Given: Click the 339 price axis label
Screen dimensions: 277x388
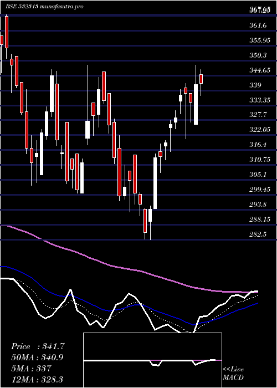Looking at the screenshot, I should [x=255, y=85].
